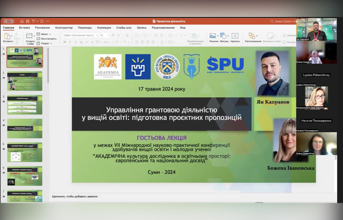Image resolution: width=343 pixels, height=220 pixels.
Task: Click the Восстановить reset button
Action: click(x=47, y=39)
